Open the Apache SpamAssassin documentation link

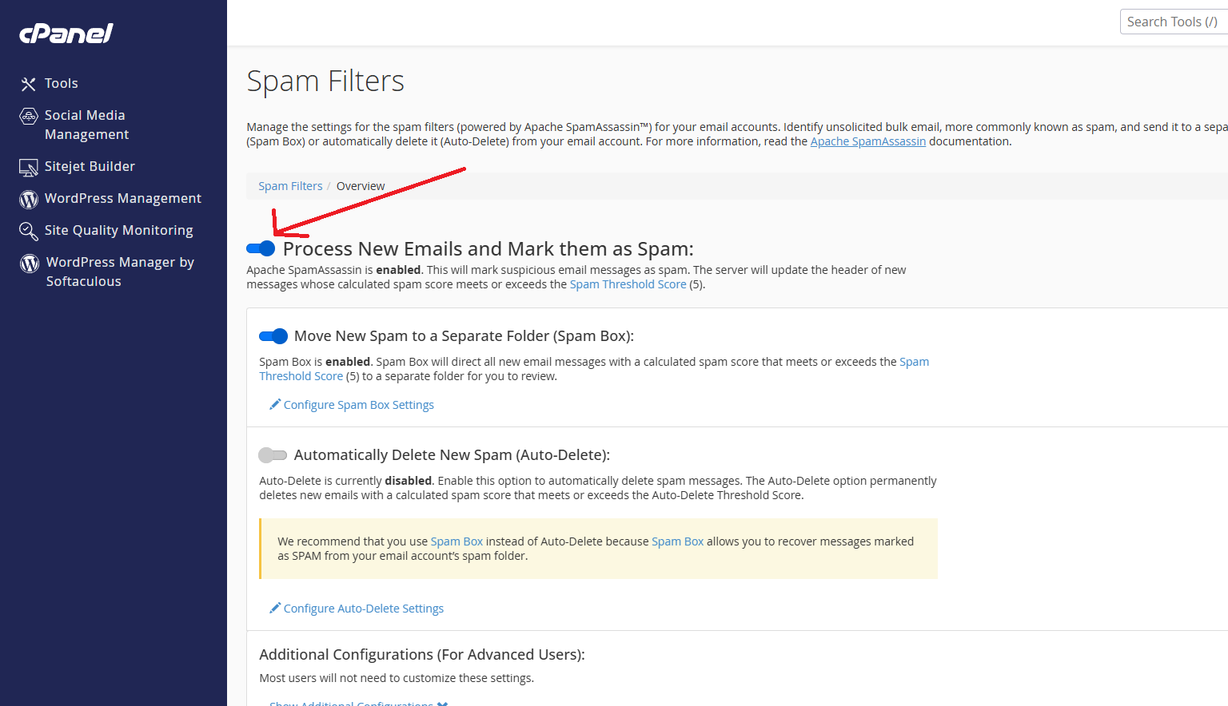pyautogui.click(x=868, y=141)
